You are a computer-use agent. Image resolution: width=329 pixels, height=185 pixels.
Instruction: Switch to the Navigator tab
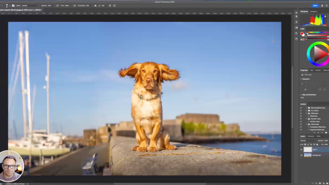click(314, 12)
